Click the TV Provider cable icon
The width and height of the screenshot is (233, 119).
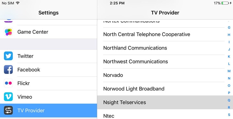click(8, 110)
